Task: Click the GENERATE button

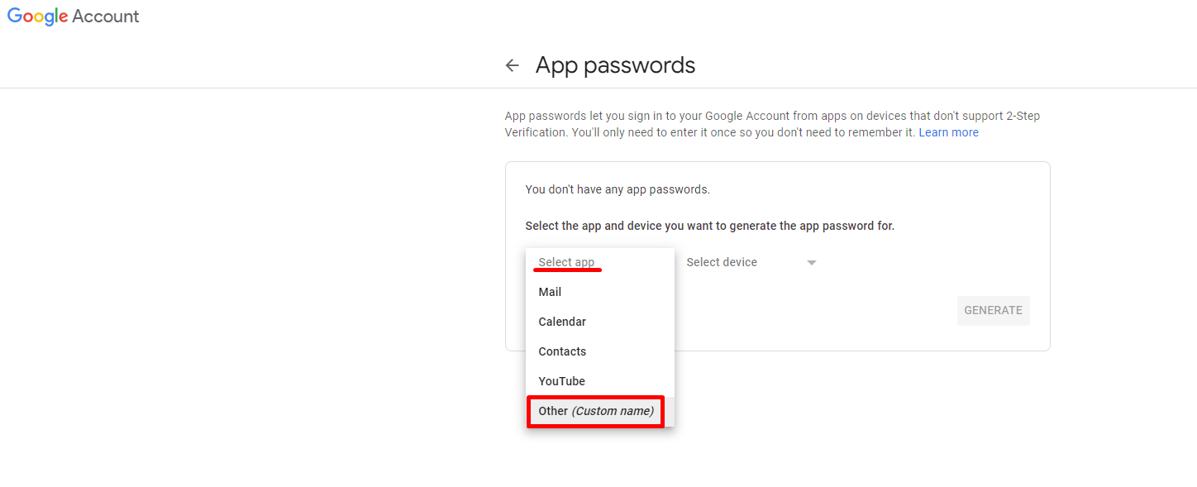Action: (x=993, y=310)
